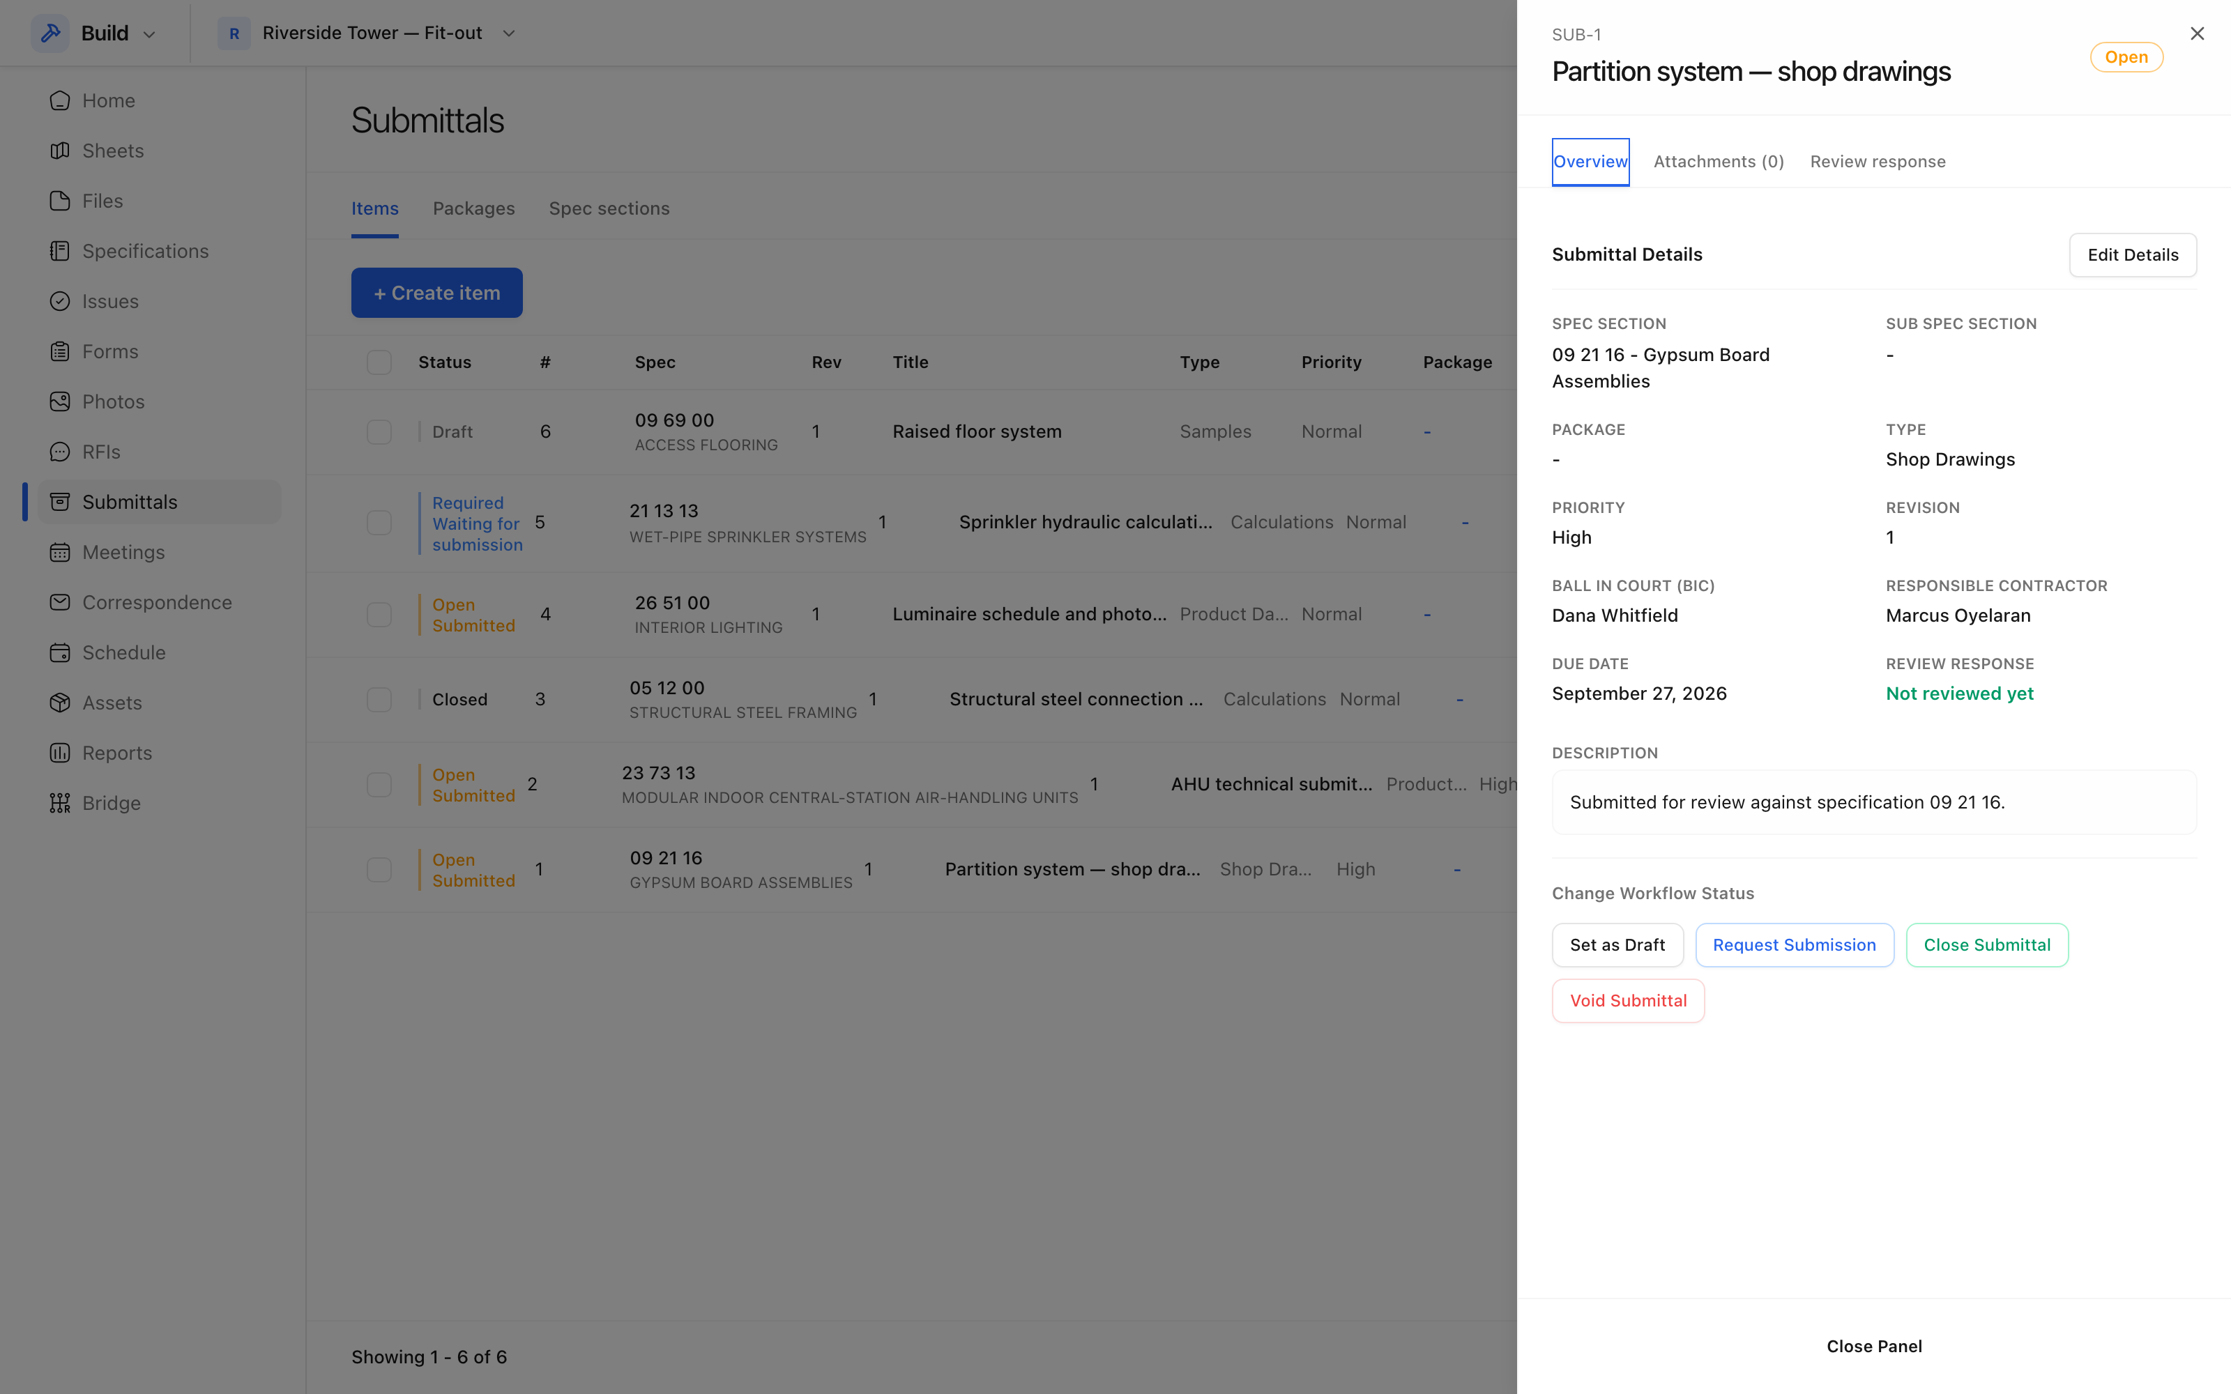2231x1394 pixels.
Task: Click Request Submission button
Action: click(1794, 945)
